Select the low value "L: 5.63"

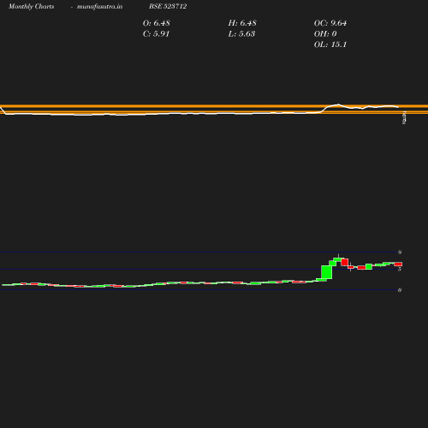[x=241, y=33]
